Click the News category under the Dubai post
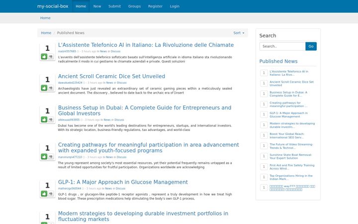The image size is (358, 224). pyautogui.click(x=107, y=120)
